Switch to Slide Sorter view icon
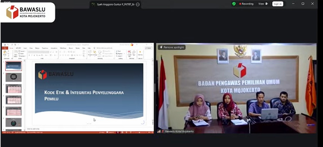This screenshot has height=147, width=323. coord(122,132)
